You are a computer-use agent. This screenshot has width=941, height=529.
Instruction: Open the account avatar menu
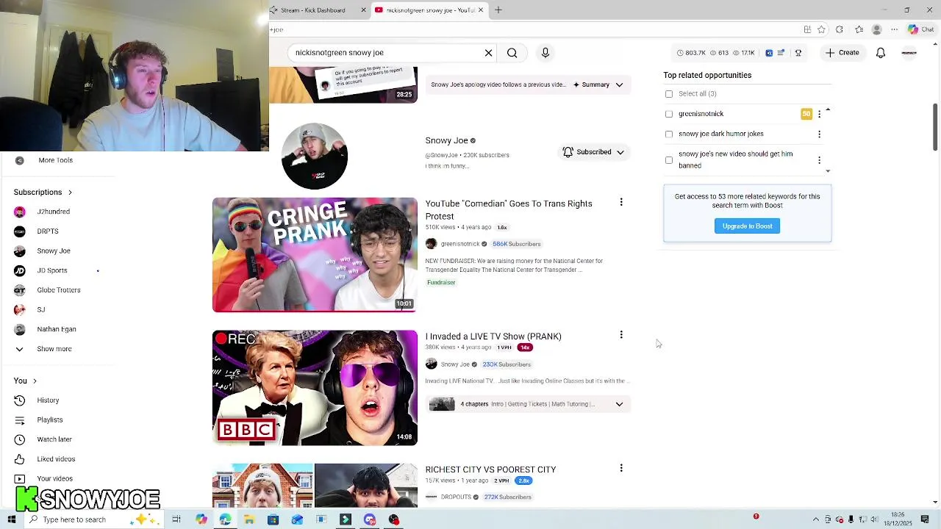pos(909,53)
